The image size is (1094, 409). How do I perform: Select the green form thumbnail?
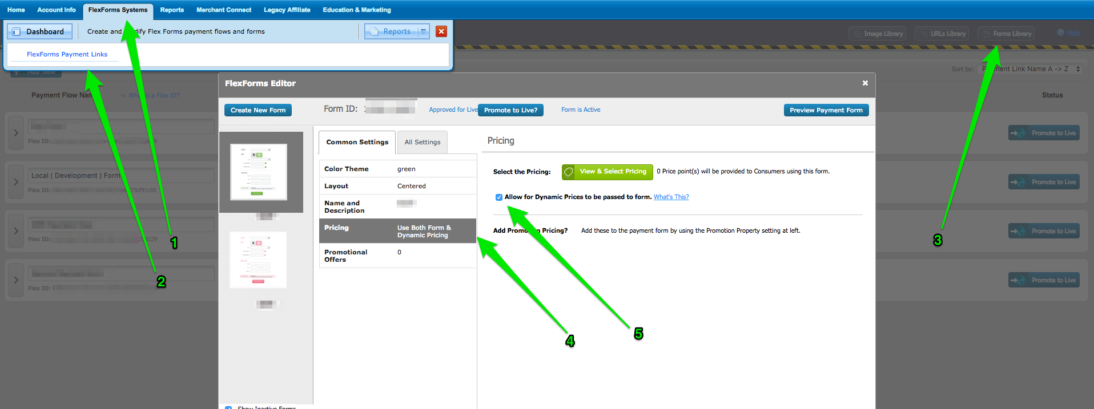[x=259, y=172]
